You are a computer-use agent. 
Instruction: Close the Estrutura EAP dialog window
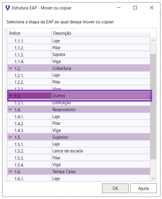(x=152, y=8)
